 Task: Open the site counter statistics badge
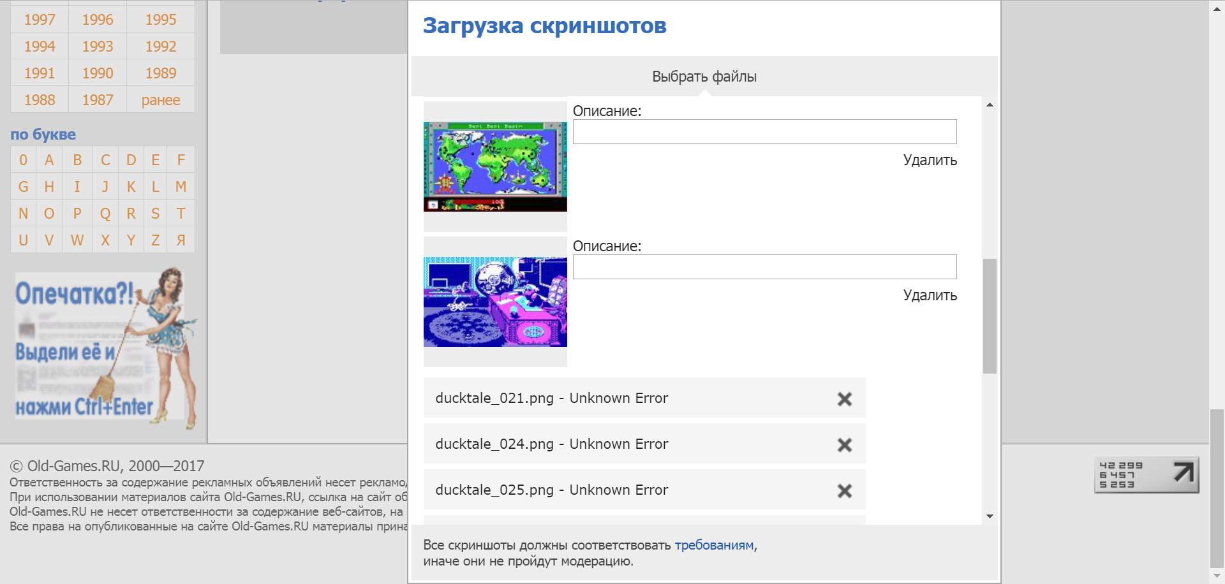pyautogui.click(x=1147, y=475)
